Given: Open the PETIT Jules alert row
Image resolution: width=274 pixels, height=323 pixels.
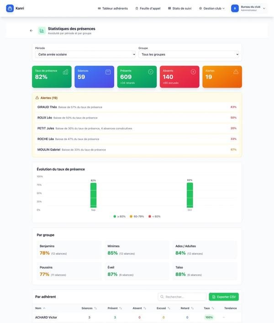Looking at the screenshot, I should pyautogui.click(x=137, y=128).
